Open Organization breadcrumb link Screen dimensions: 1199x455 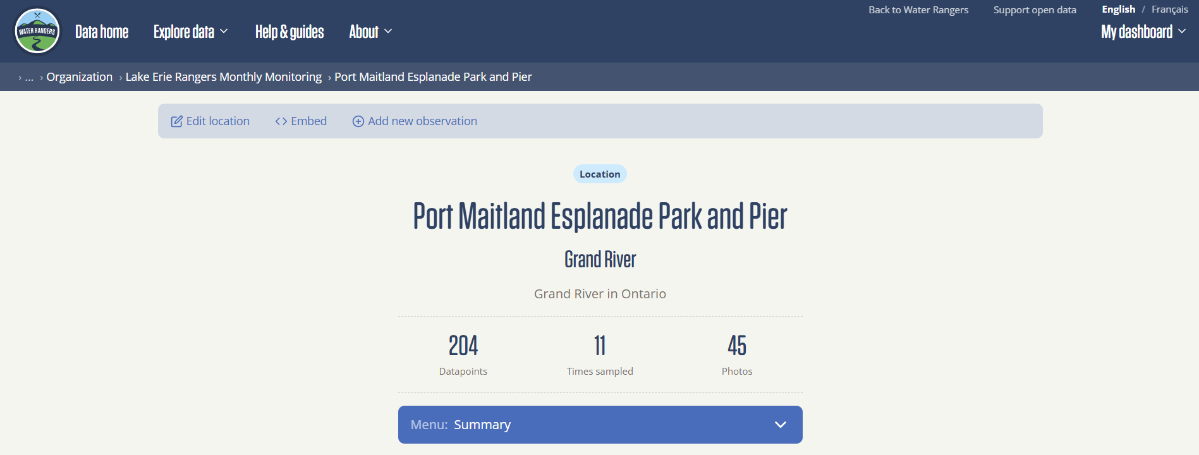tap(80, 77)
